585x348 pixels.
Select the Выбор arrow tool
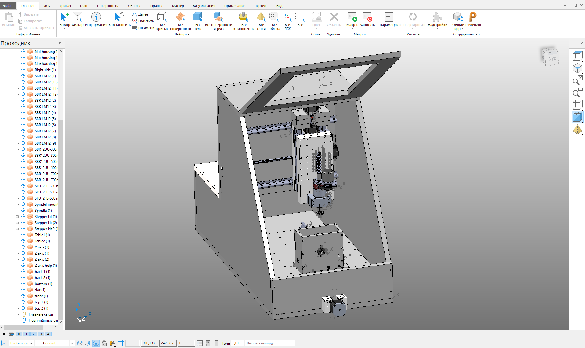coord(65,19)
